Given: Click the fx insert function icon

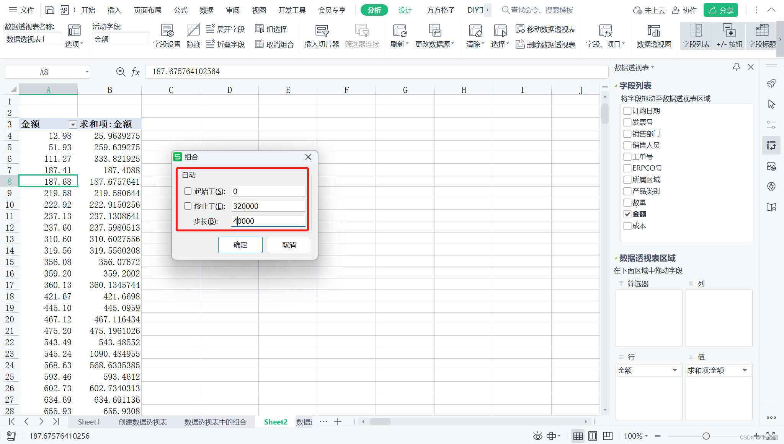Looking at the screenshot, I should pyautogui.click(x=136, y=72).
